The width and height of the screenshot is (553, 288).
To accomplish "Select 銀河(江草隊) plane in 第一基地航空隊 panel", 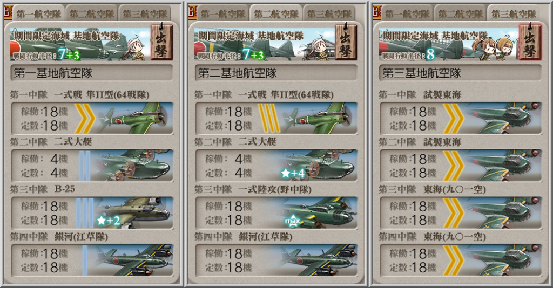I will click(x=92, y=260).
